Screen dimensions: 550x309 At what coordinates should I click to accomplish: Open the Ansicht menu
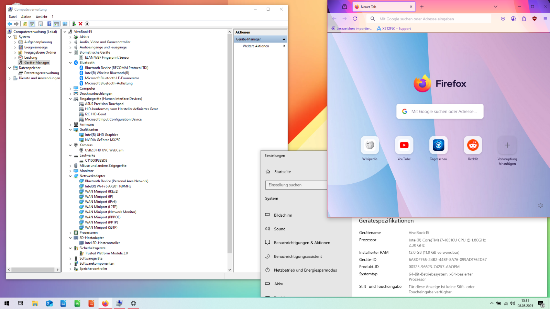coord(42,16)
